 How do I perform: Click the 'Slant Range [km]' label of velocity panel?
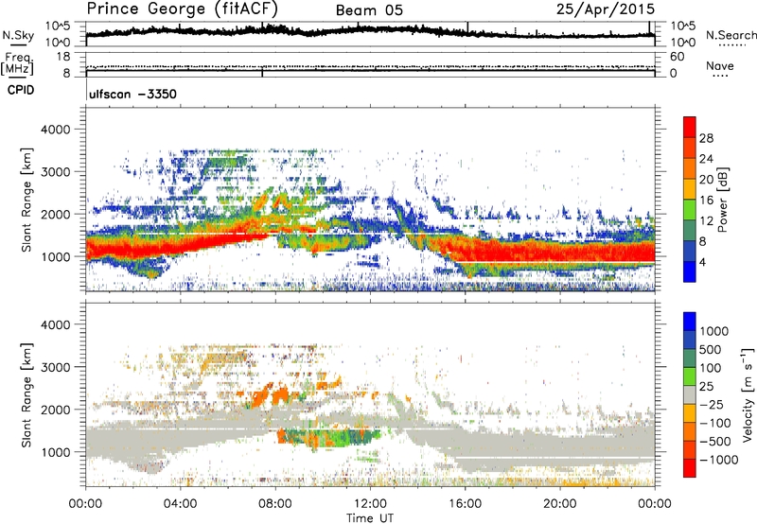[26, 395]
